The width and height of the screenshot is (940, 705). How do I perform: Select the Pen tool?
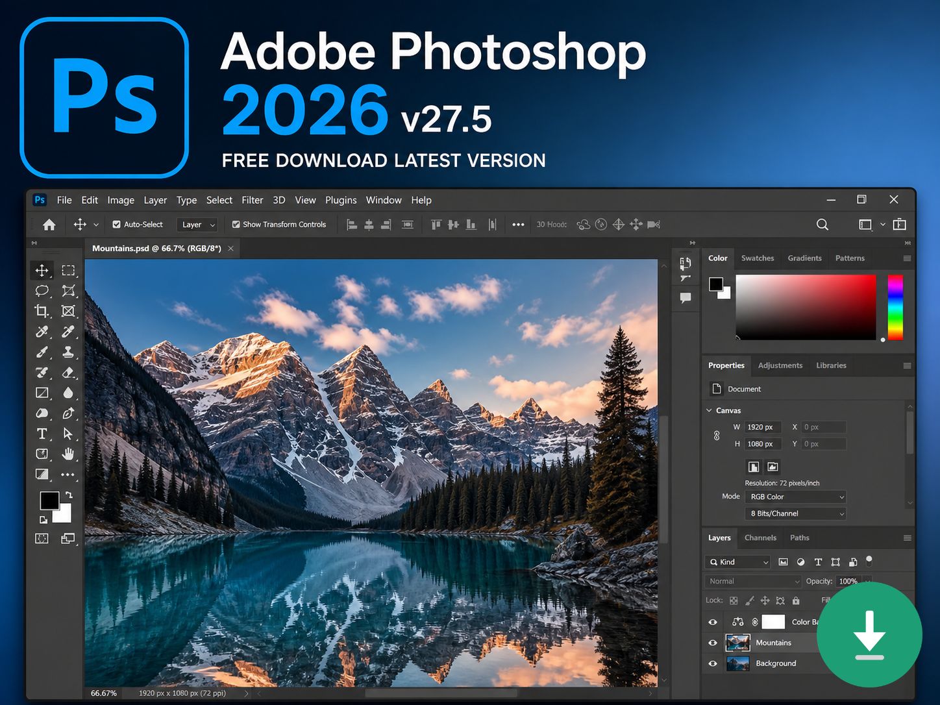click(68, 414)
